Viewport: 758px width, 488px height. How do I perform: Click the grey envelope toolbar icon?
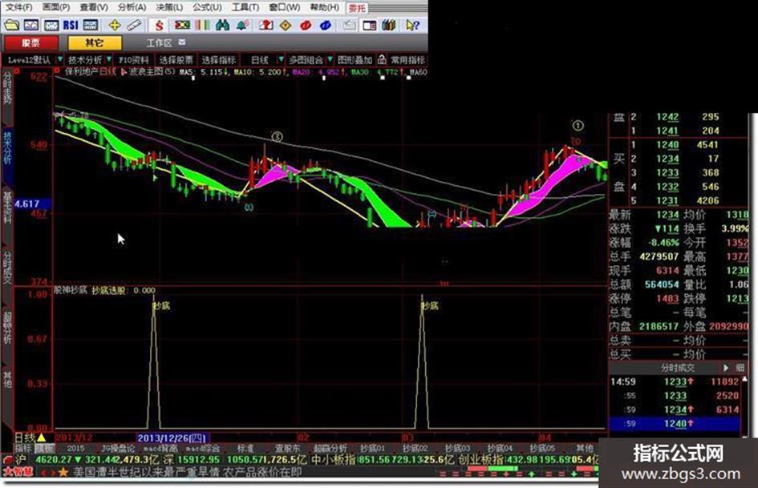(x=349, y=25)
